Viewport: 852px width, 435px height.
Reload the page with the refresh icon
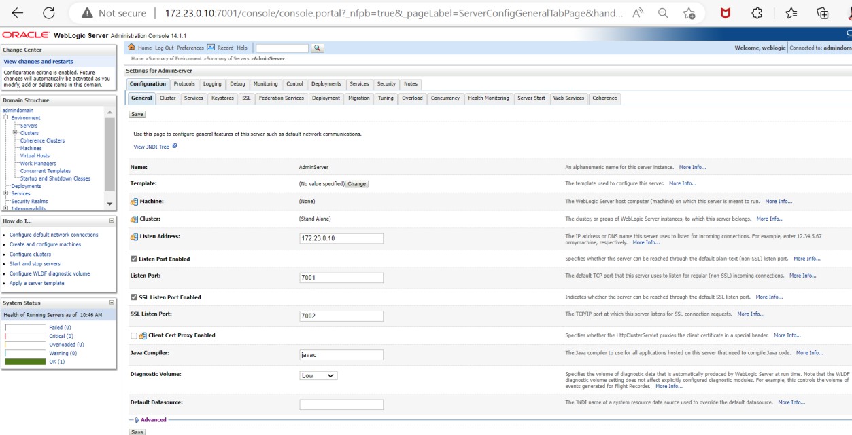(x=48, y=13)
